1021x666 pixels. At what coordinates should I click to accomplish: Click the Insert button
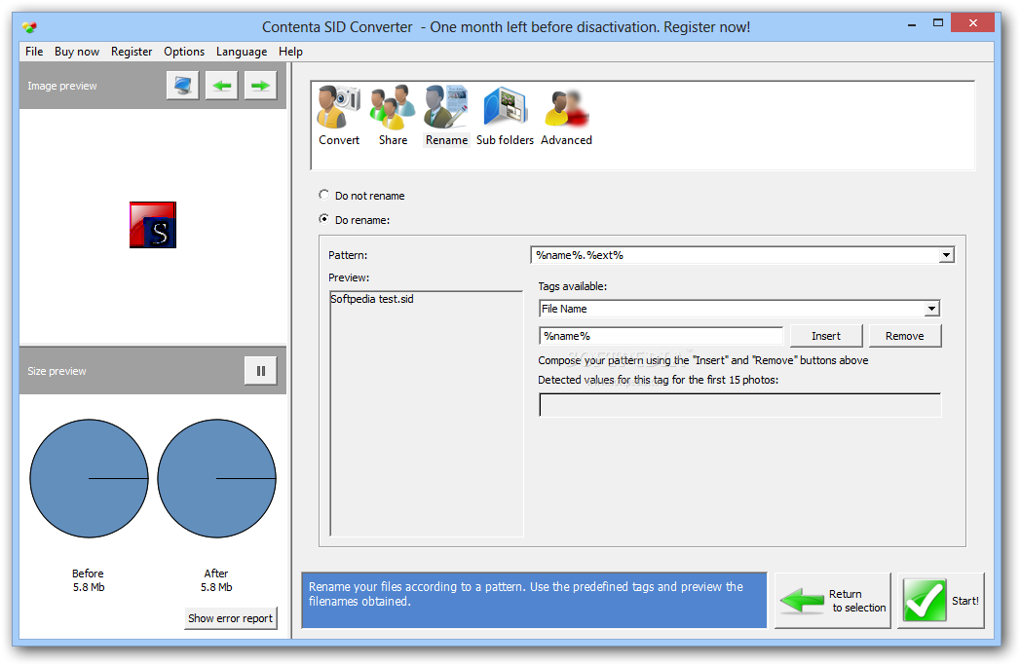pyautogui.click(x=826, y=336)
